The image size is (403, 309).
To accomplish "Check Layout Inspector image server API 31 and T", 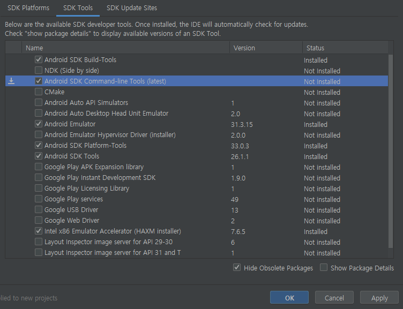I will [39, 253].
